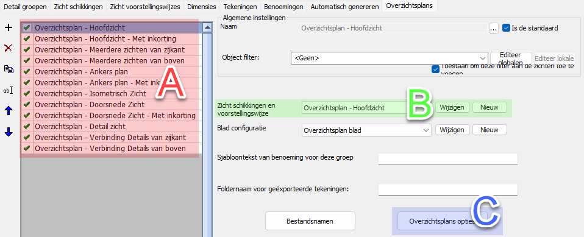584x237 pixels.
Task: Rename the selected plan with the text-cursor icon
Action: [8, 90]
